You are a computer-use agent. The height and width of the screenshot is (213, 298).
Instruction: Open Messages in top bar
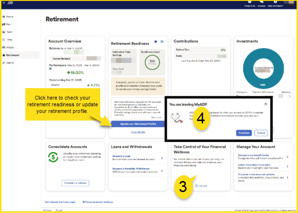click(262, 4)
